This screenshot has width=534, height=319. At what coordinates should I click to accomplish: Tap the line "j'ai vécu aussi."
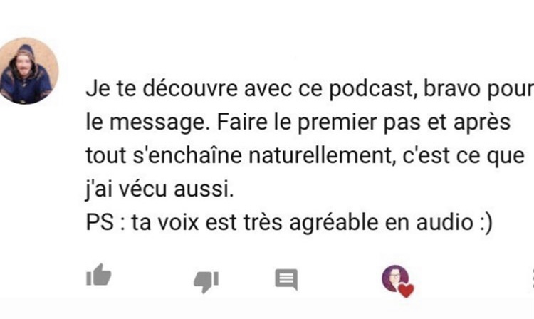click(x=159, y=189)
